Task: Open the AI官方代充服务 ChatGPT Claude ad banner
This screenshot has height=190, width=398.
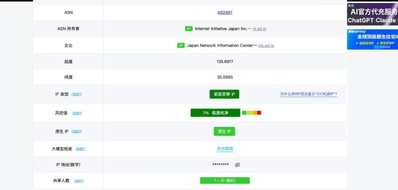Action: 372,14
